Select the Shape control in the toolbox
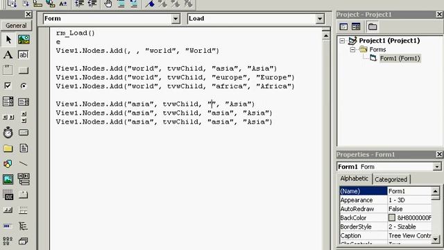 [x=8, y=164]
